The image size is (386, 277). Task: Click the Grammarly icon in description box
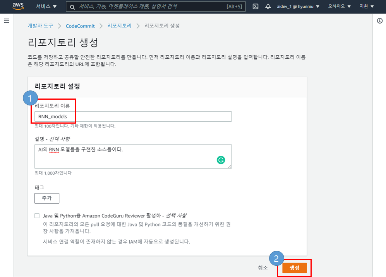[x=221, y=160]
